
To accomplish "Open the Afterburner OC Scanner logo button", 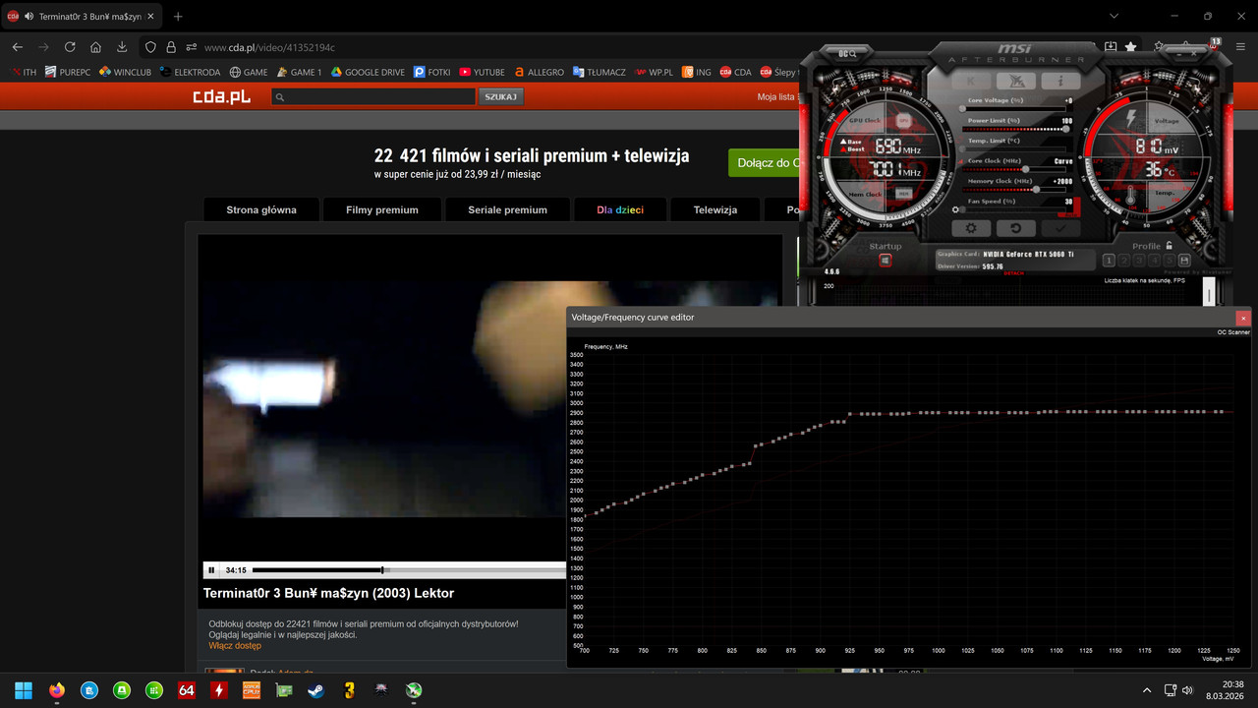I will pos(1016,82).
